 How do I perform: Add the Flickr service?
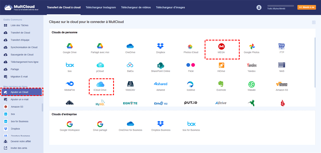coord(191,65)
